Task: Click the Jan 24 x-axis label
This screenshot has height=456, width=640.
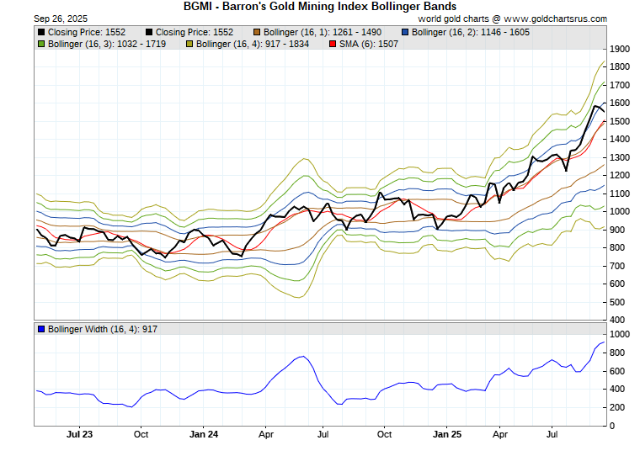Action: [x=203, y=435]
